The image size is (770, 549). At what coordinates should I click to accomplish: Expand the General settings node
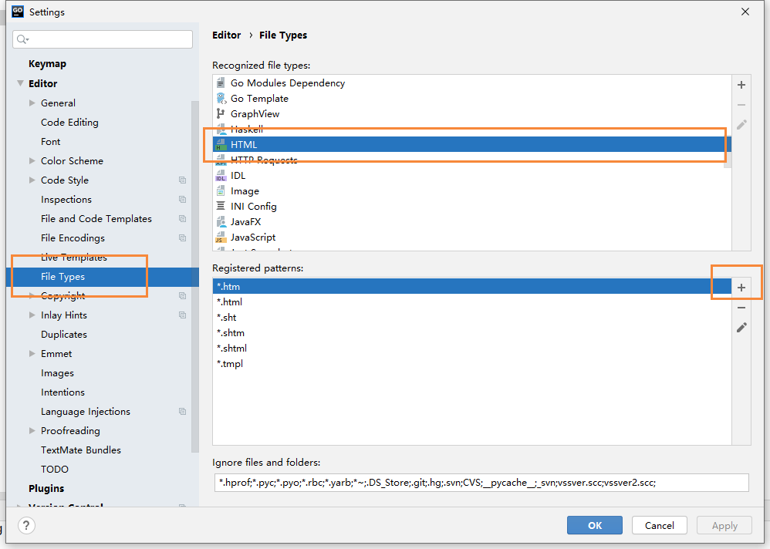click(32, 103)
